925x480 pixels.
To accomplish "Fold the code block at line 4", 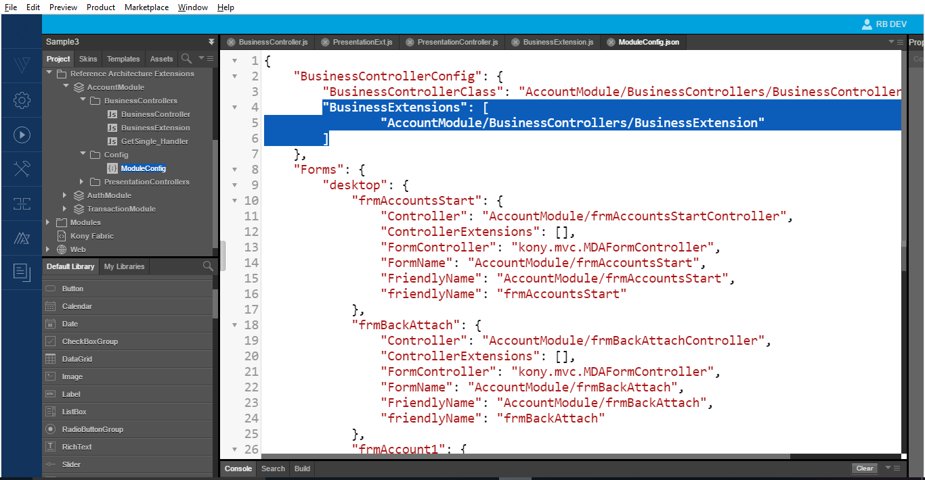I will pyautogui.click(x=235, y=107).
